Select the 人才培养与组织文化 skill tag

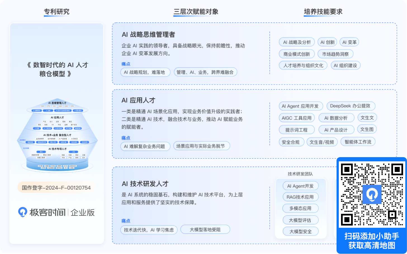tap(303, 66)
